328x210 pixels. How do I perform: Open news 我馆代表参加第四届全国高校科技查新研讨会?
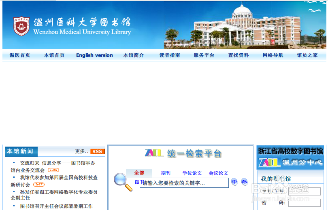(54, 181)
